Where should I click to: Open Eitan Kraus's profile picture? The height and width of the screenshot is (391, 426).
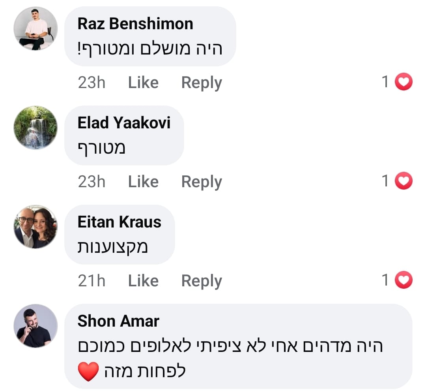pyautogui.click(x=35, y=227)
